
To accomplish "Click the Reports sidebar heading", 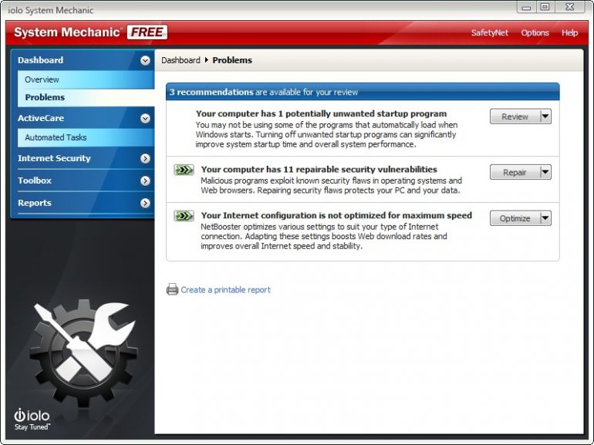I will coord(35,203).
